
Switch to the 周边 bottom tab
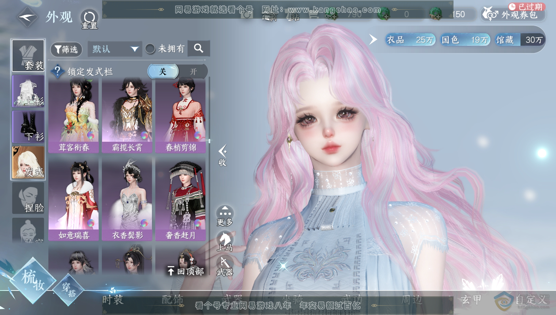click(411, 300)
